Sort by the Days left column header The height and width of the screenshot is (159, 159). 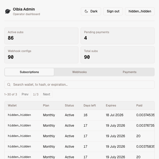click(90, 105)
